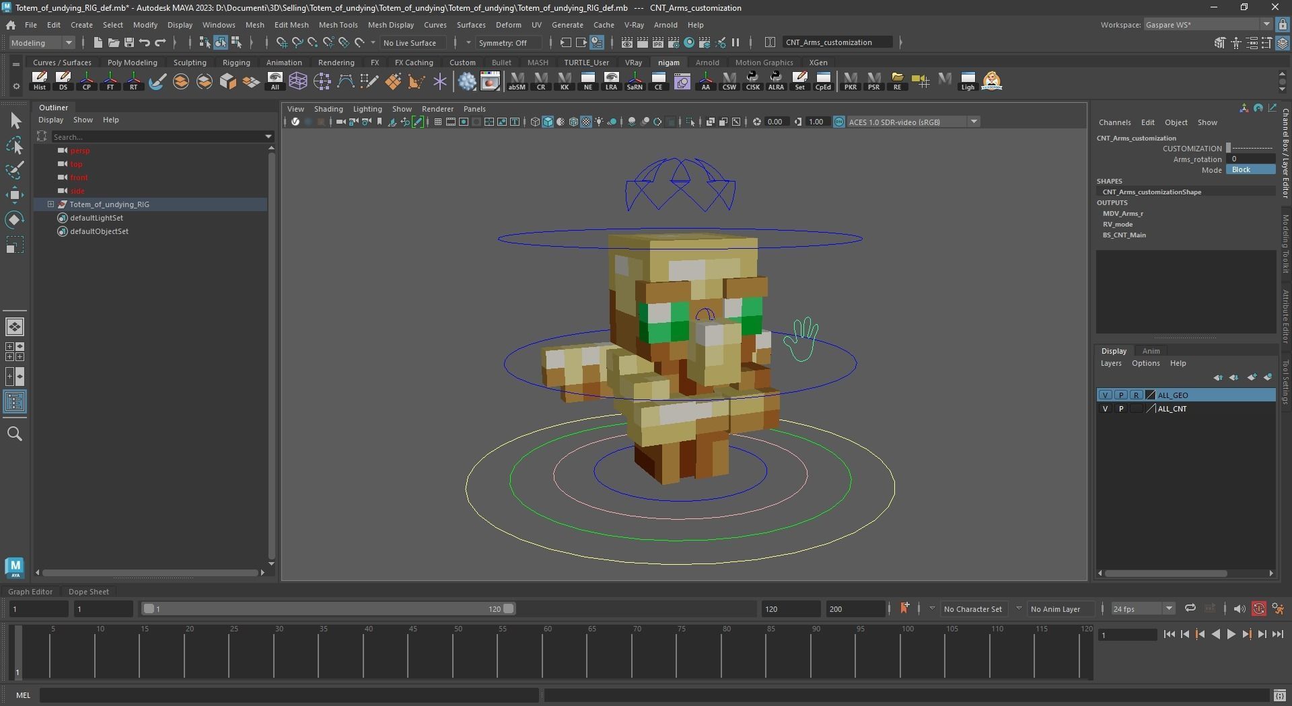The width and height of the screenshot is (1292, 706).
Task: Toggle the Outliner panel button in left sidebar
Action: [15, 402]
